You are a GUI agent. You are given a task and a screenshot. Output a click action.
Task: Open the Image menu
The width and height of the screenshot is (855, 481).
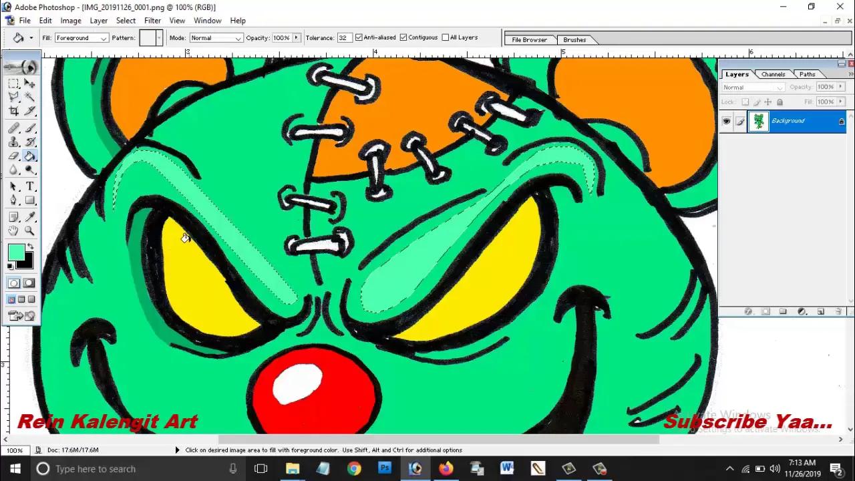pyautogui.click(x=71, y=21)
